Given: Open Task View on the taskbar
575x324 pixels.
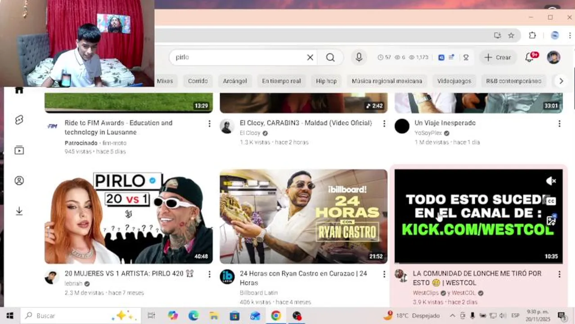Looking at the screenshot, I should click(152, 316).
